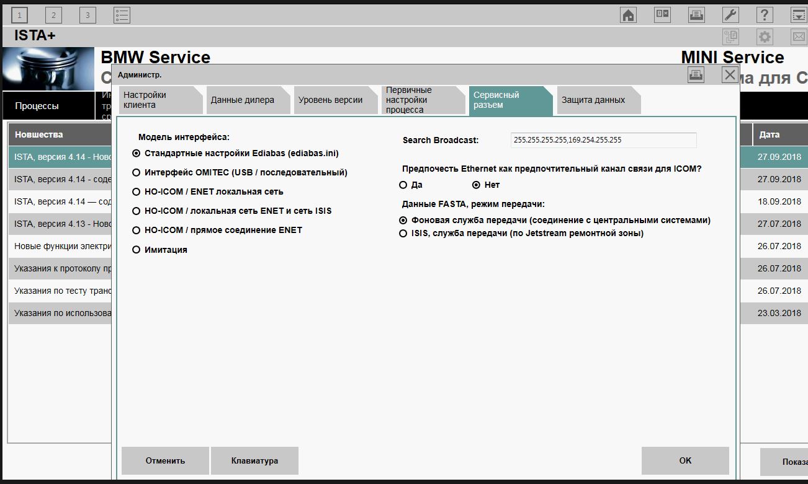Open operation tab 1 in the top bar
This screenshot has height=484, width=808.
[x=20, y=15]
